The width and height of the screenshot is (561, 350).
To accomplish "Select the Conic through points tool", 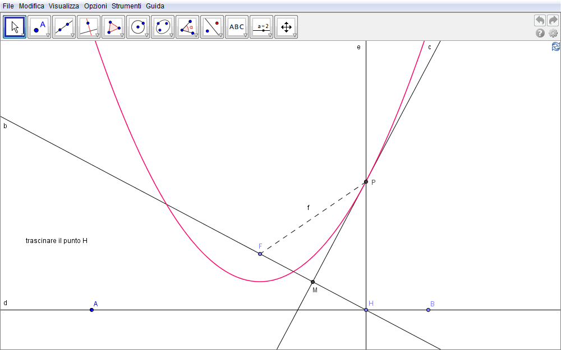I will tap(163, 26).
